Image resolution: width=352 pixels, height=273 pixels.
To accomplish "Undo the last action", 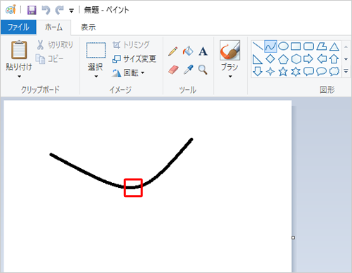I will pos(46,10).
